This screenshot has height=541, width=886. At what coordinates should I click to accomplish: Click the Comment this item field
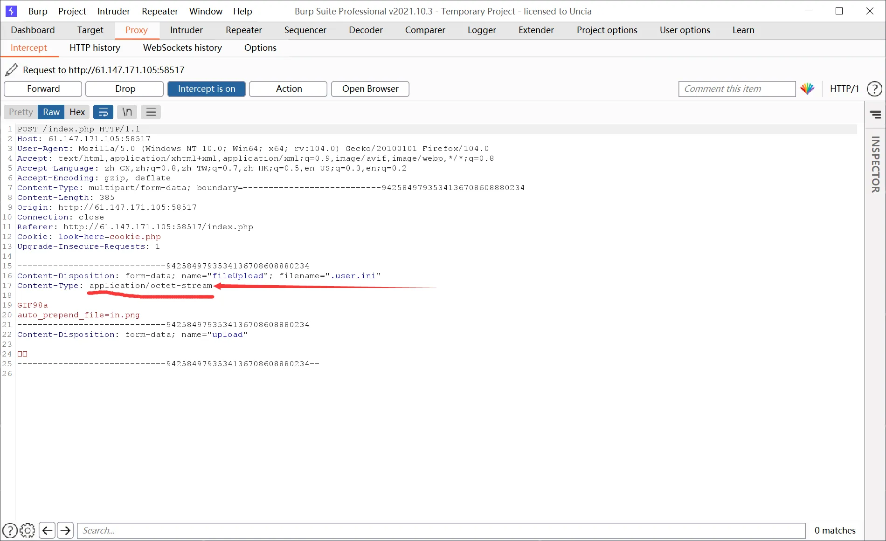point(737,89)
